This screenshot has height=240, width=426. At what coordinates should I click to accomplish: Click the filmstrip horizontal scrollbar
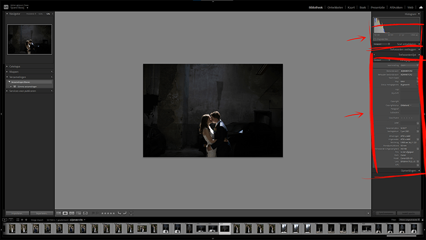(x=402, y=236)
